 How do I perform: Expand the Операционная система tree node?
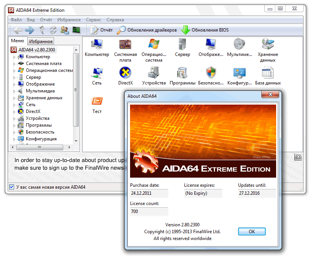(x=14, y=71)
